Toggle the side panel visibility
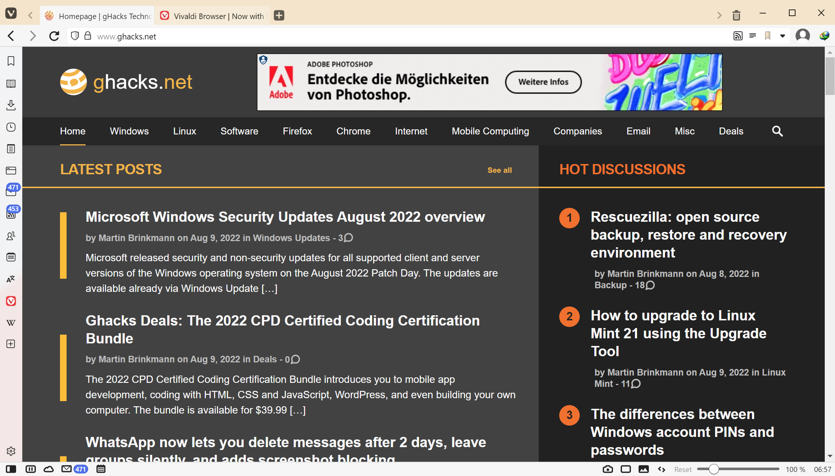 [11, 469]
